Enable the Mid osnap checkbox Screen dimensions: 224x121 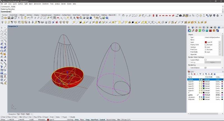click(x=19, y=117)
